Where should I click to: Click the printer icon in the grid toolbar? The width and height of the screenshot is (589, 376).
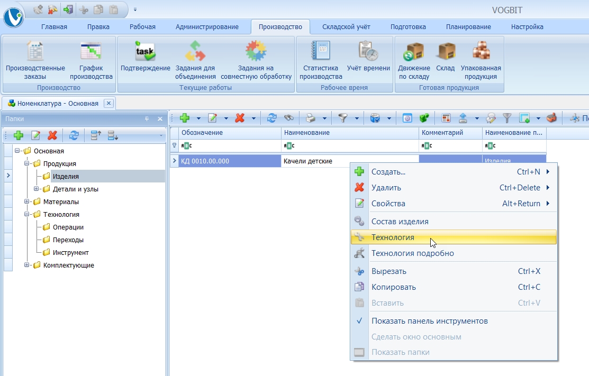[x=311, y=118]
